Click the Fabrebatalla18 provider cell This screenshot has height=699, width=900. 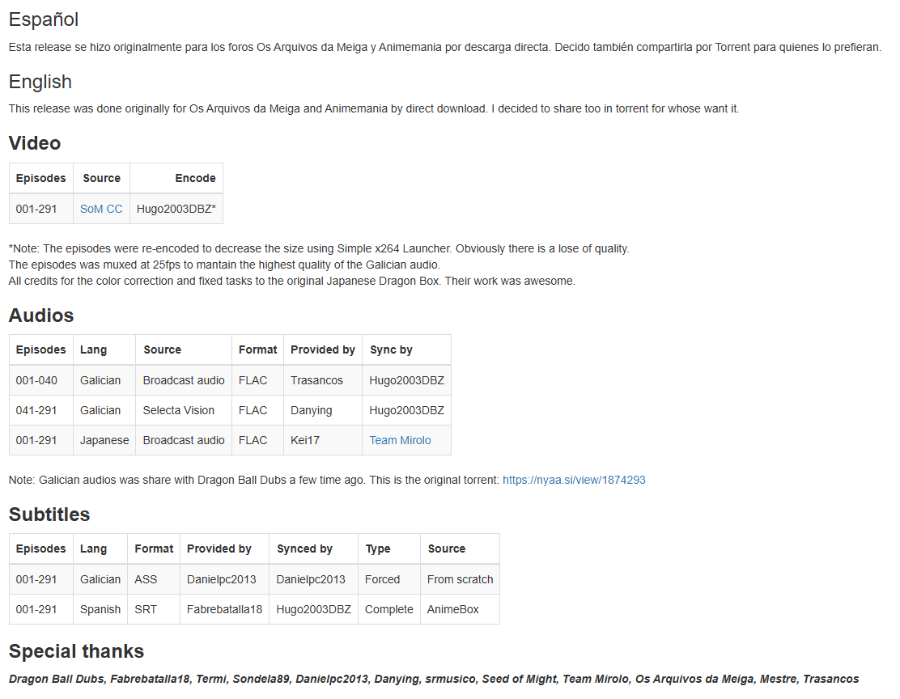(224, 609)
